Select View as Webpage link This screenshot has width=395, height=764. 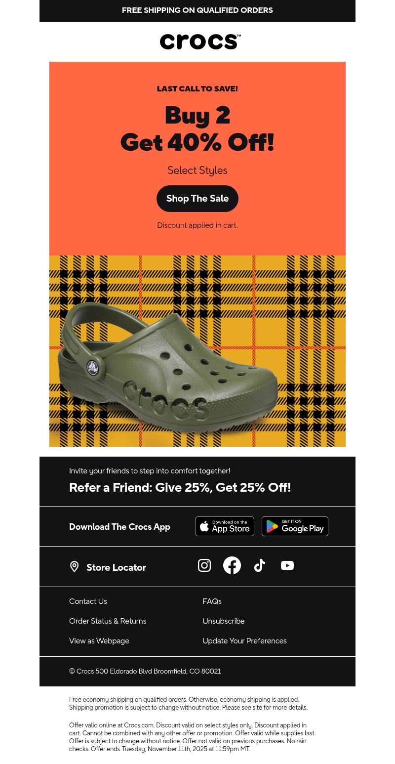(x=99, y=641)
